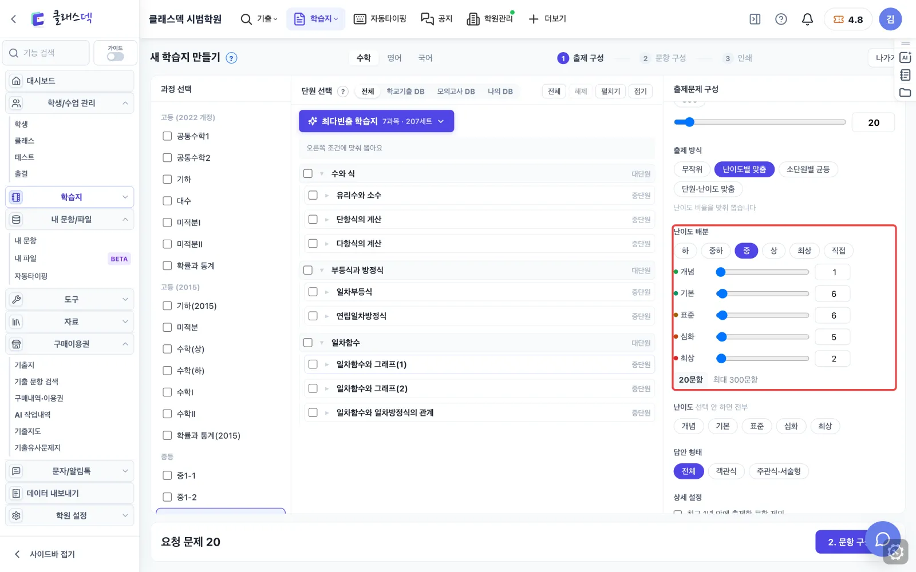Viewport: 916px width, 572px height.
Task: Click the 기능 검색 search field
Action: tap(46, 53)
